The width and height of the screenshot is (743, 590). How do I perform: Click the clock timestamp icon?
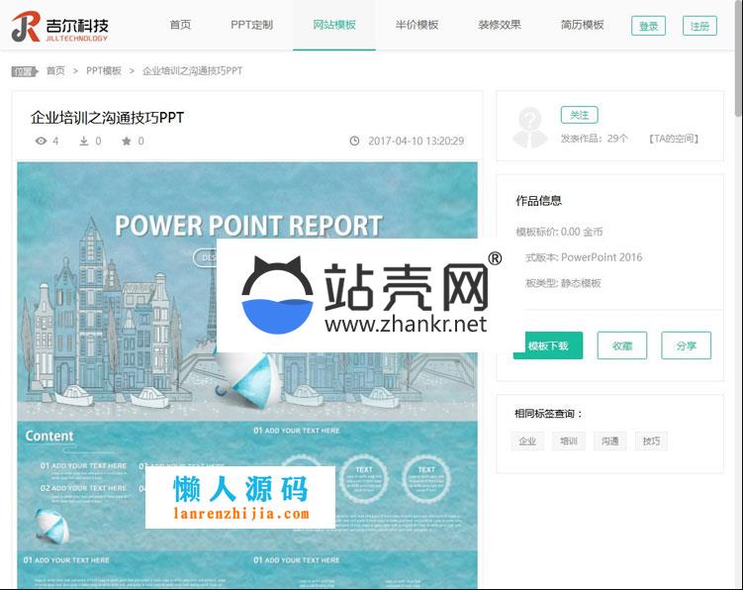354,141
